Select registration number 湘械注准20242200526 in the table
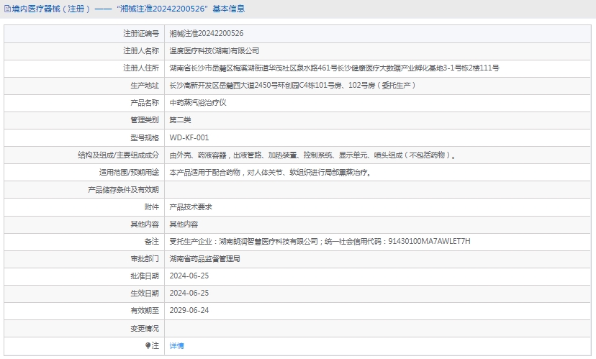The width and height of the screenshot is (596, 359). tap(206, 34)
